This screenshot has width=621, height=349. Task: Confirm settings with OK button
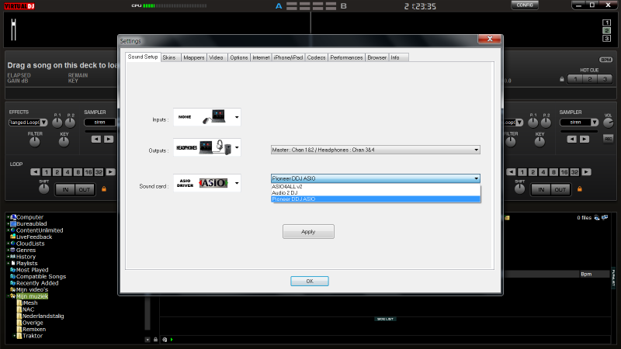coord(309,281)
